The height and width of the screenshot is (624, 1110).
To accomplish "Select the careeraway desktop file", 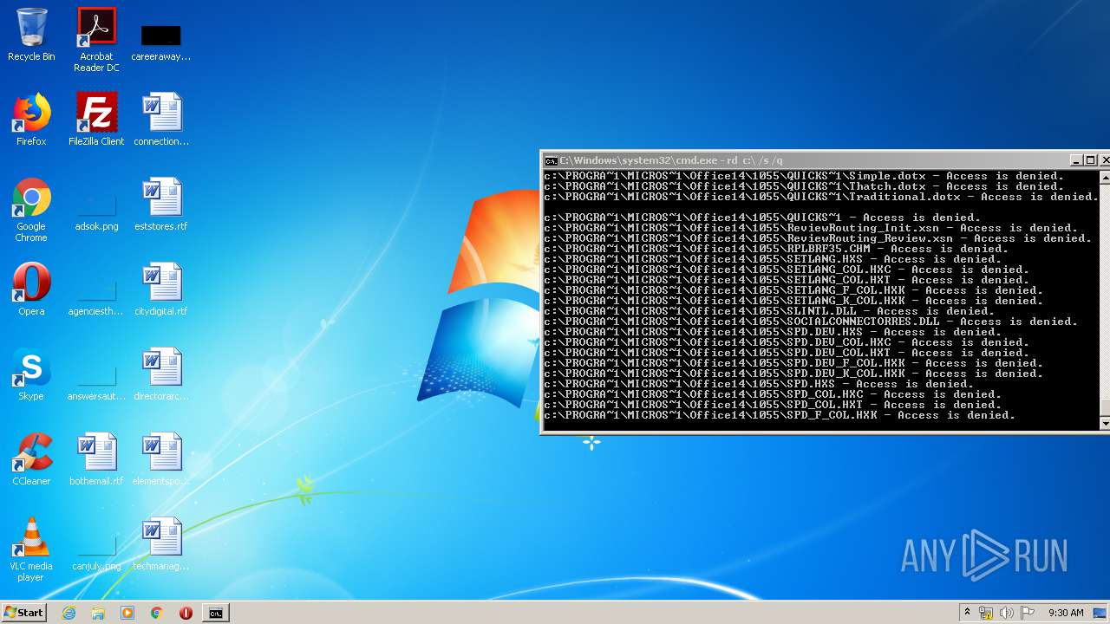I will (x=160, y=42).
